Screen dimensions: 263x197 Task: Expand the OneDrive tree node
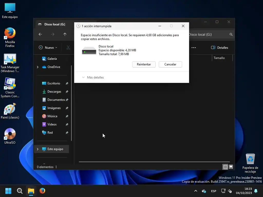pos(37,67)
